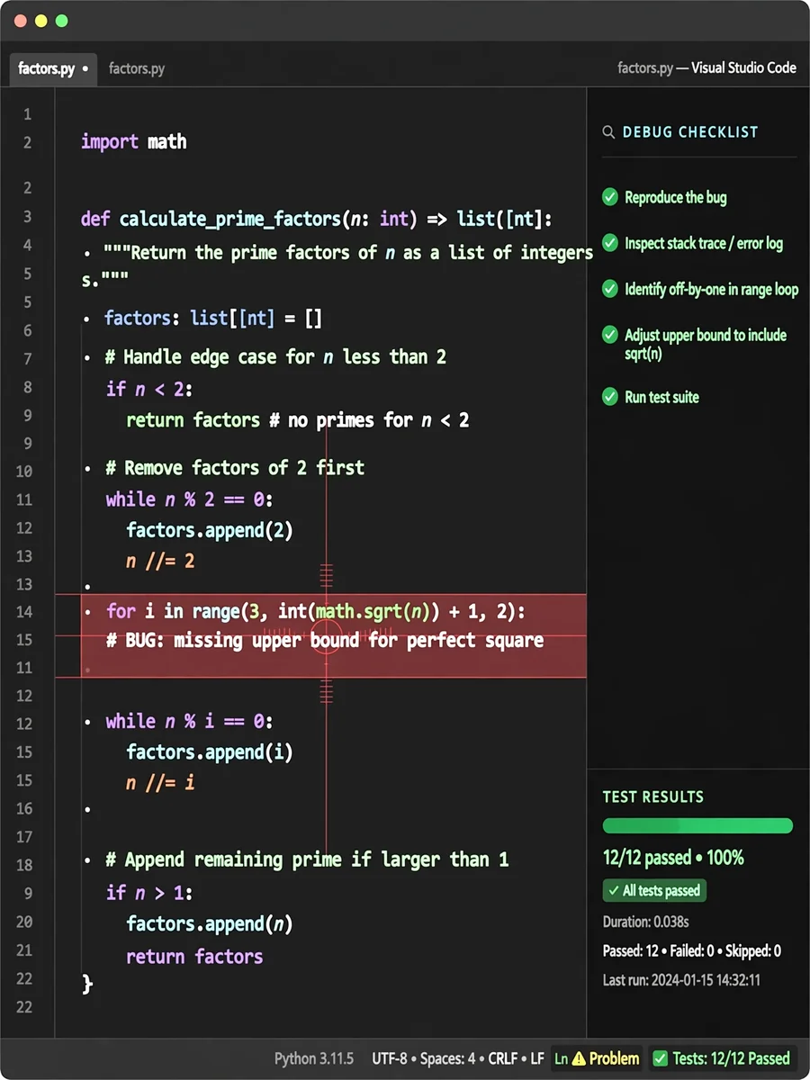Click the # BUG: missing upper bound comment
Screen dimensions: 810x1080
point(325,641)
